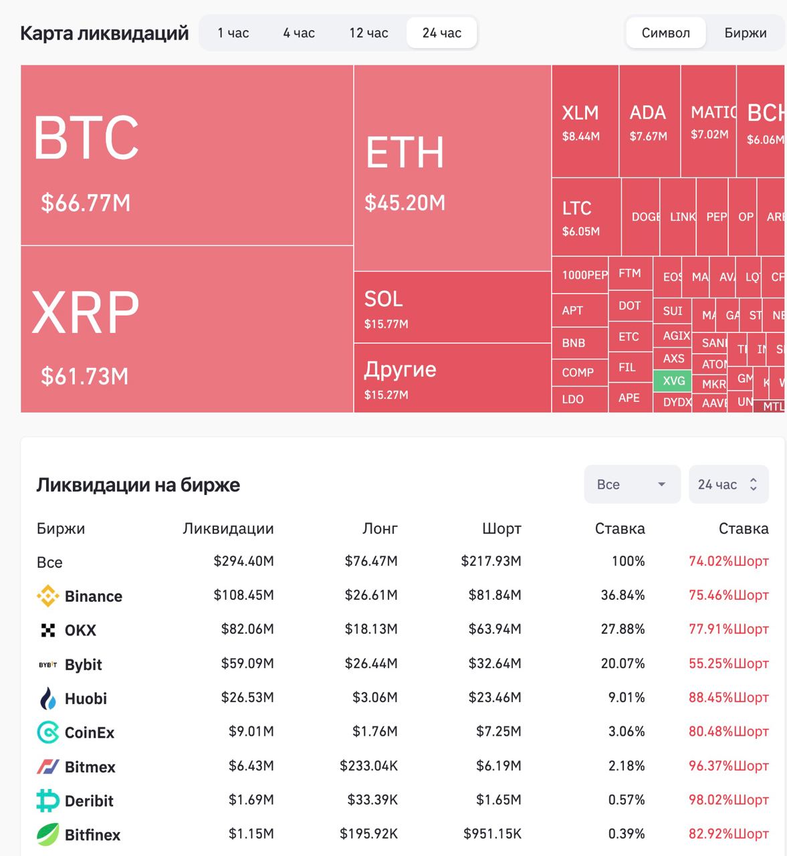
Task: Open the Все exchange filter dropdown
Action: (632, 484)
